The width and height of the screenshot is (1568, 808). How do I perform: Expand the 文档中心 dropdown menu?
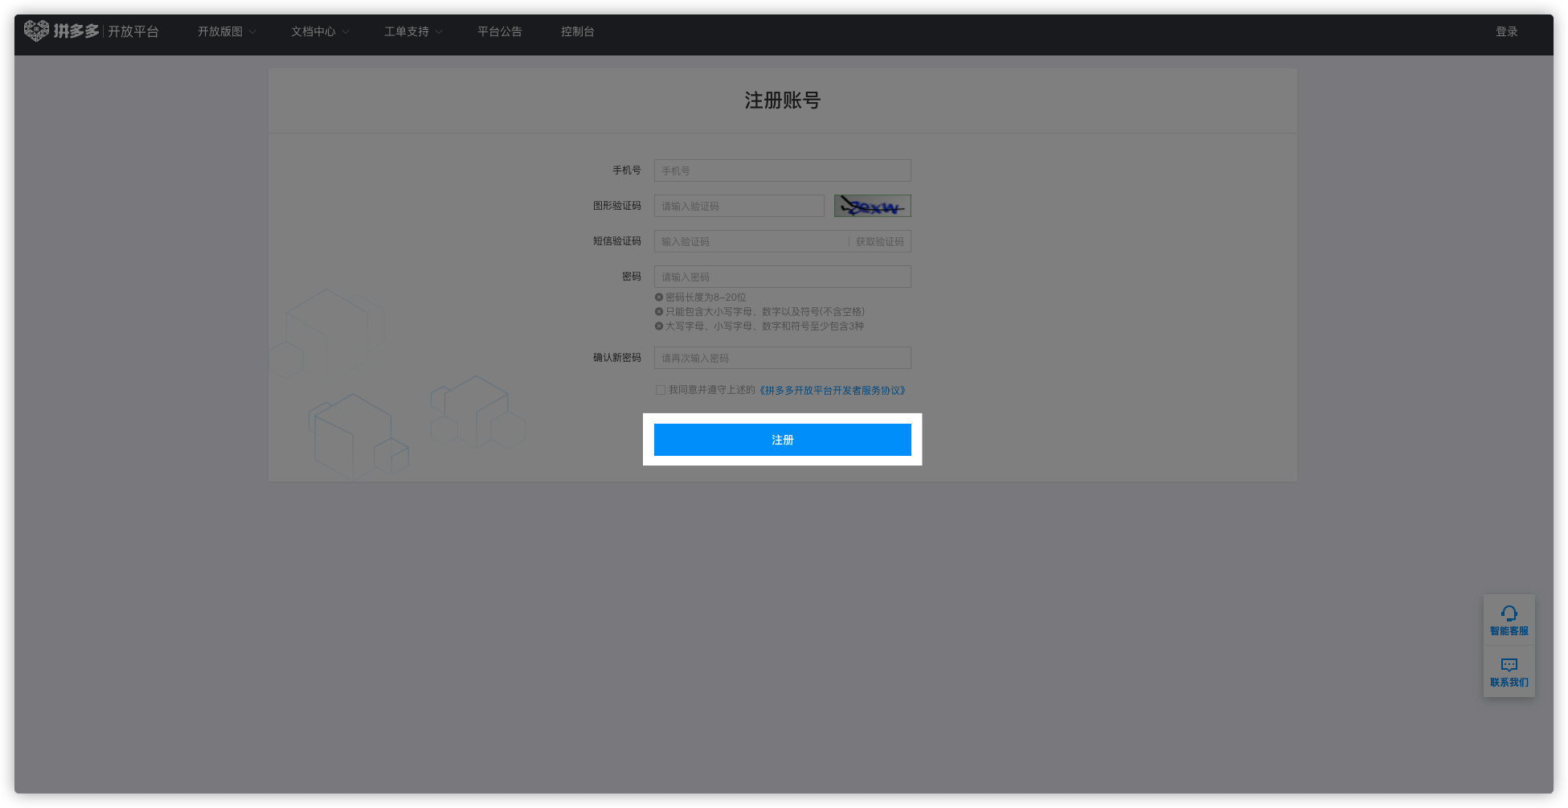tap(319, 31)
